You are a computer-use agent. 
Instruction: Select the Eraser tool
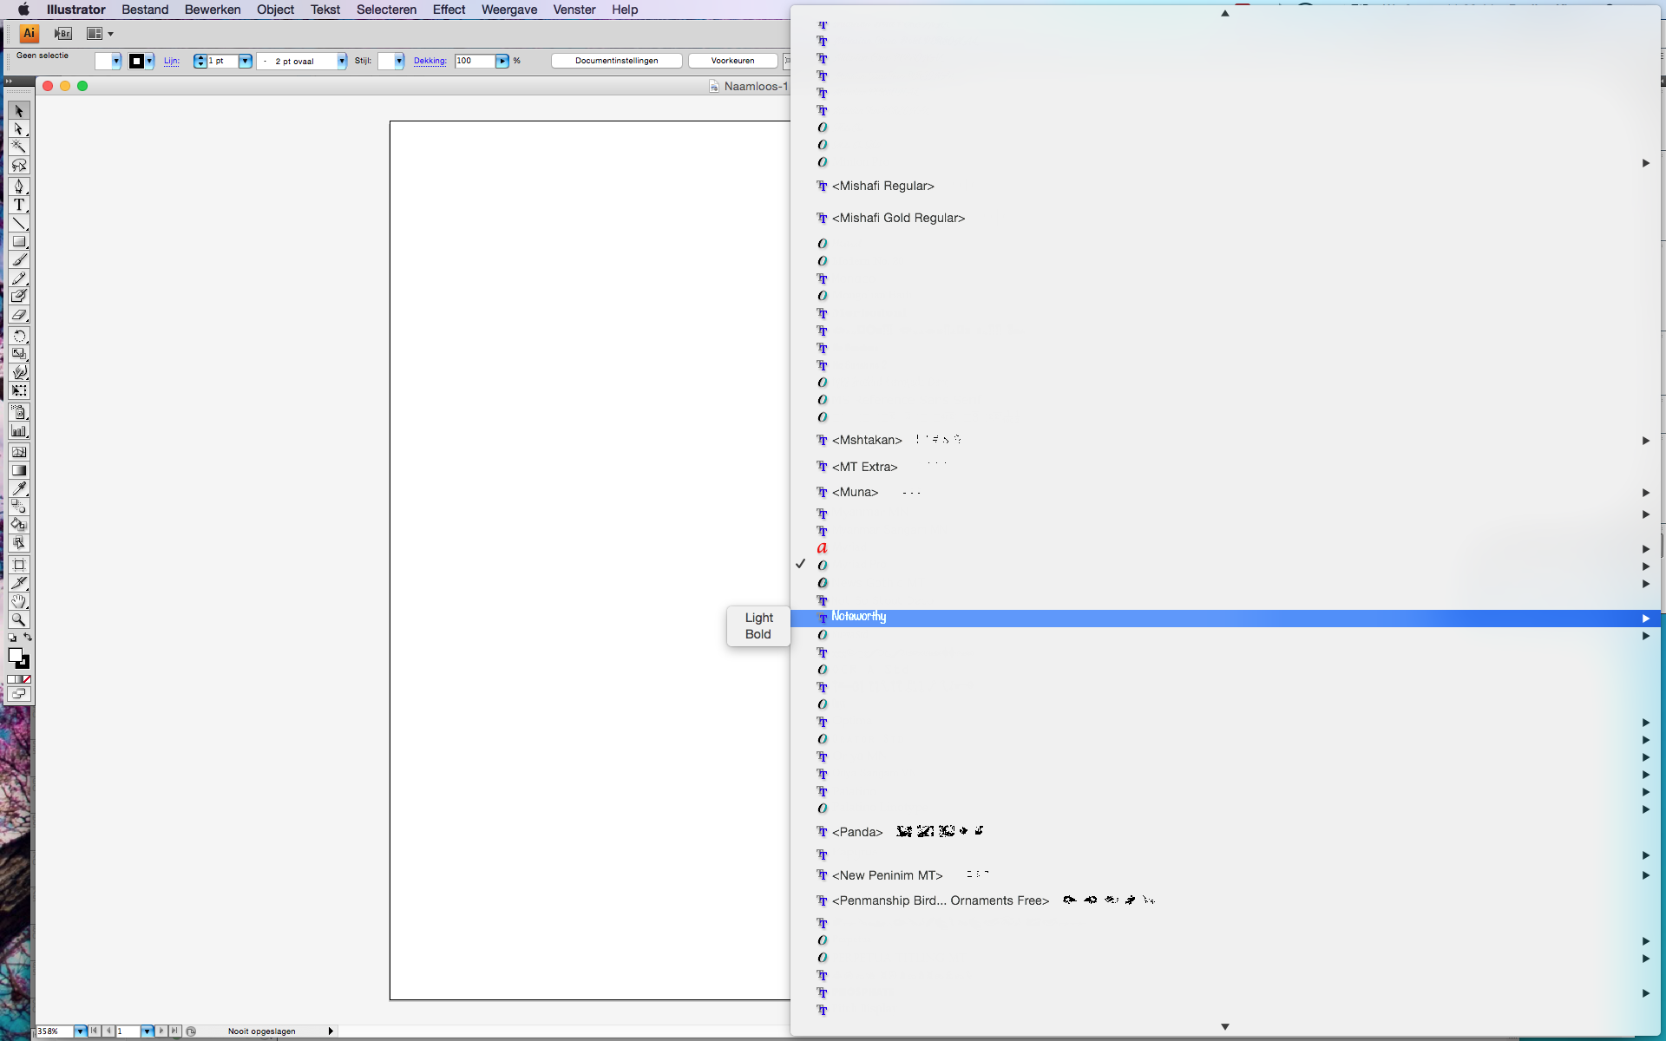[19, 315]
